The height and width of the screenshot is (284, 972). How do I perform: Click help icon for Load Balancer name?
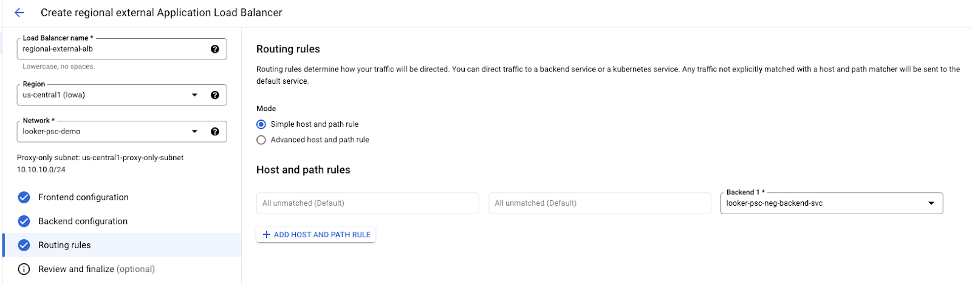pos(214,49)
